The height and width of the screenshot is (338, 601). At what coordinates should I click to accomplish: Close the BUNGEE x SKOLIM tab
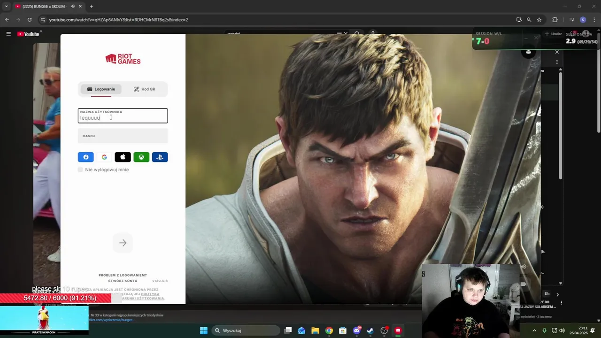[x=80, y=6]
